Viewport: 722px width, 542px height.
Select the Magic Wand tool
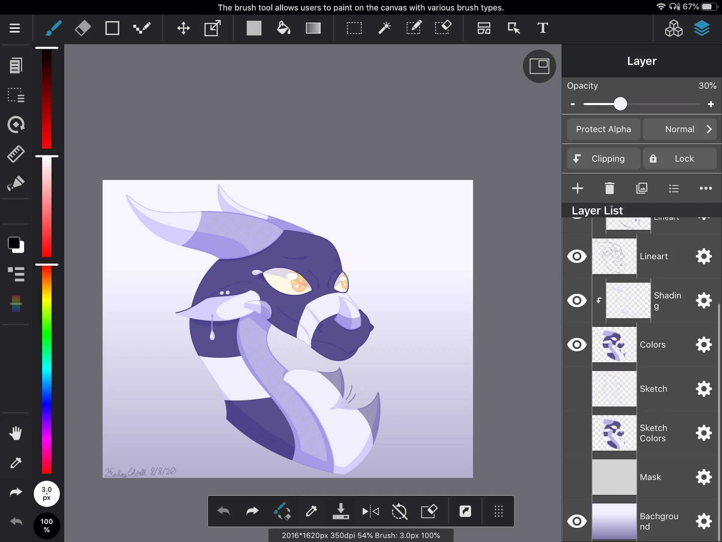click(x=384, y=28)
